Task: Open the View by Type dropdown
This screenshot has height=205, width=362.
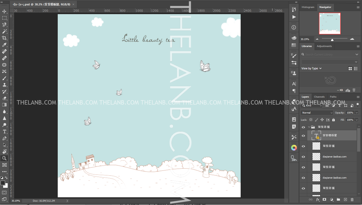Action: coord(311,68)
